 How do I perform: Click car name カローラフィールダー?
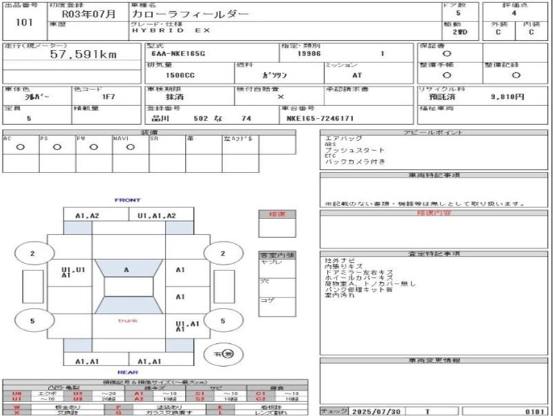tap(190, 15)
